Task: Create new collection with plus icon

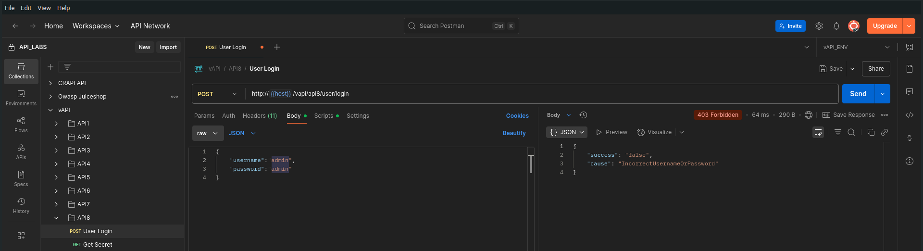Action: [x=50, y=67]
